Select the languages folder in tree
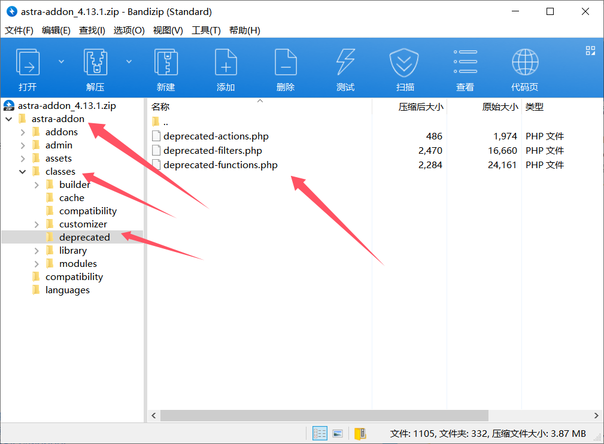This screenshot has height=444, width=604. coord(68,290)
